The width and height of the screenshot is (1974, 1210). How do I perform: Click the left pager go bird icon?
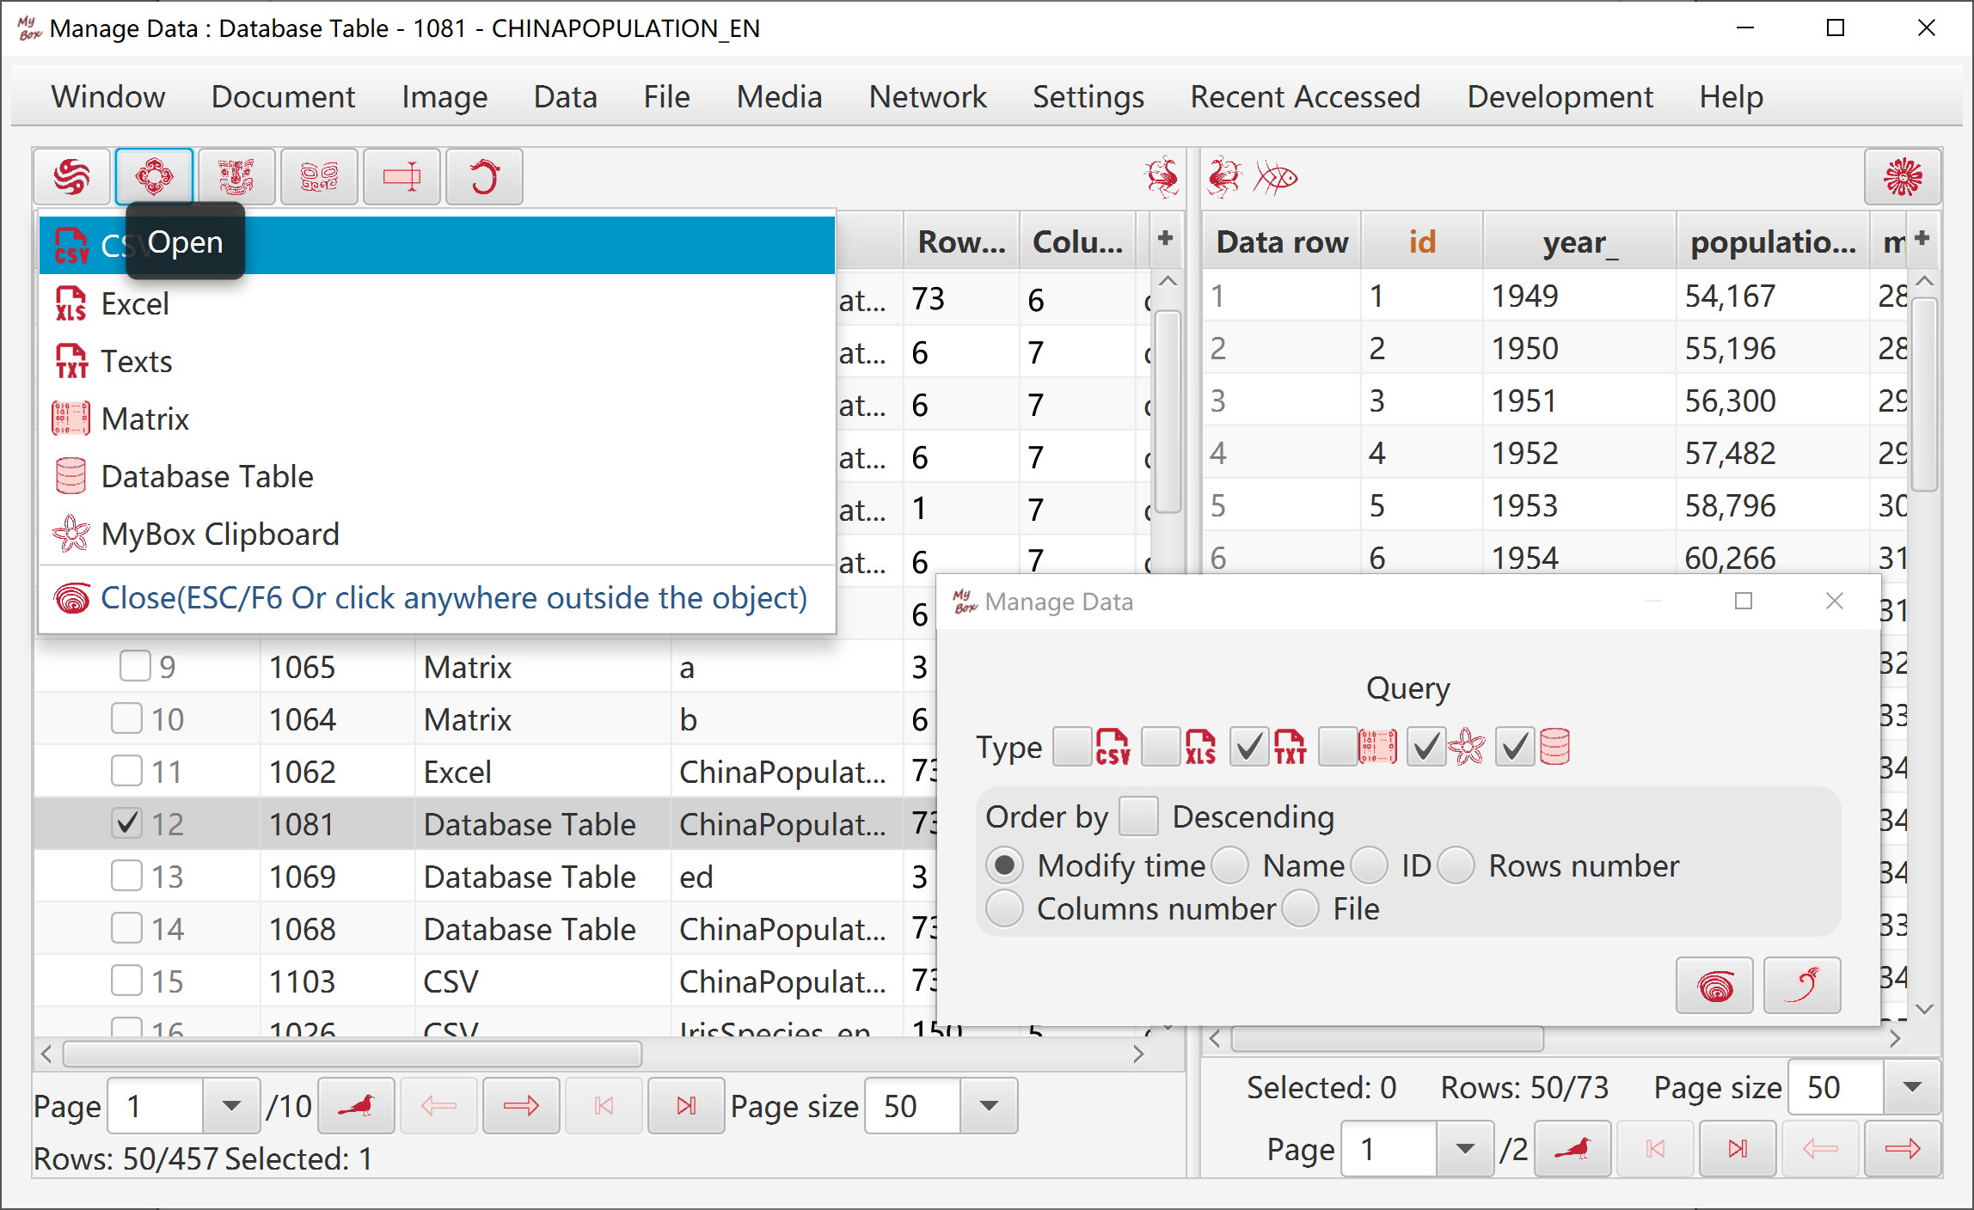point(356,1106)
